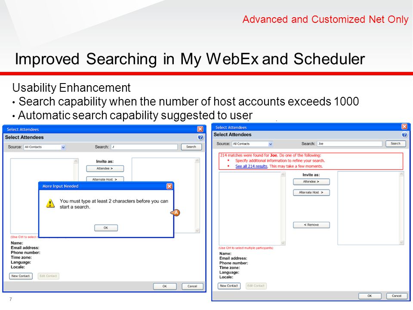413x310 pixels.
Task: Close the left Select Attendees window
Action: point(200,129)
